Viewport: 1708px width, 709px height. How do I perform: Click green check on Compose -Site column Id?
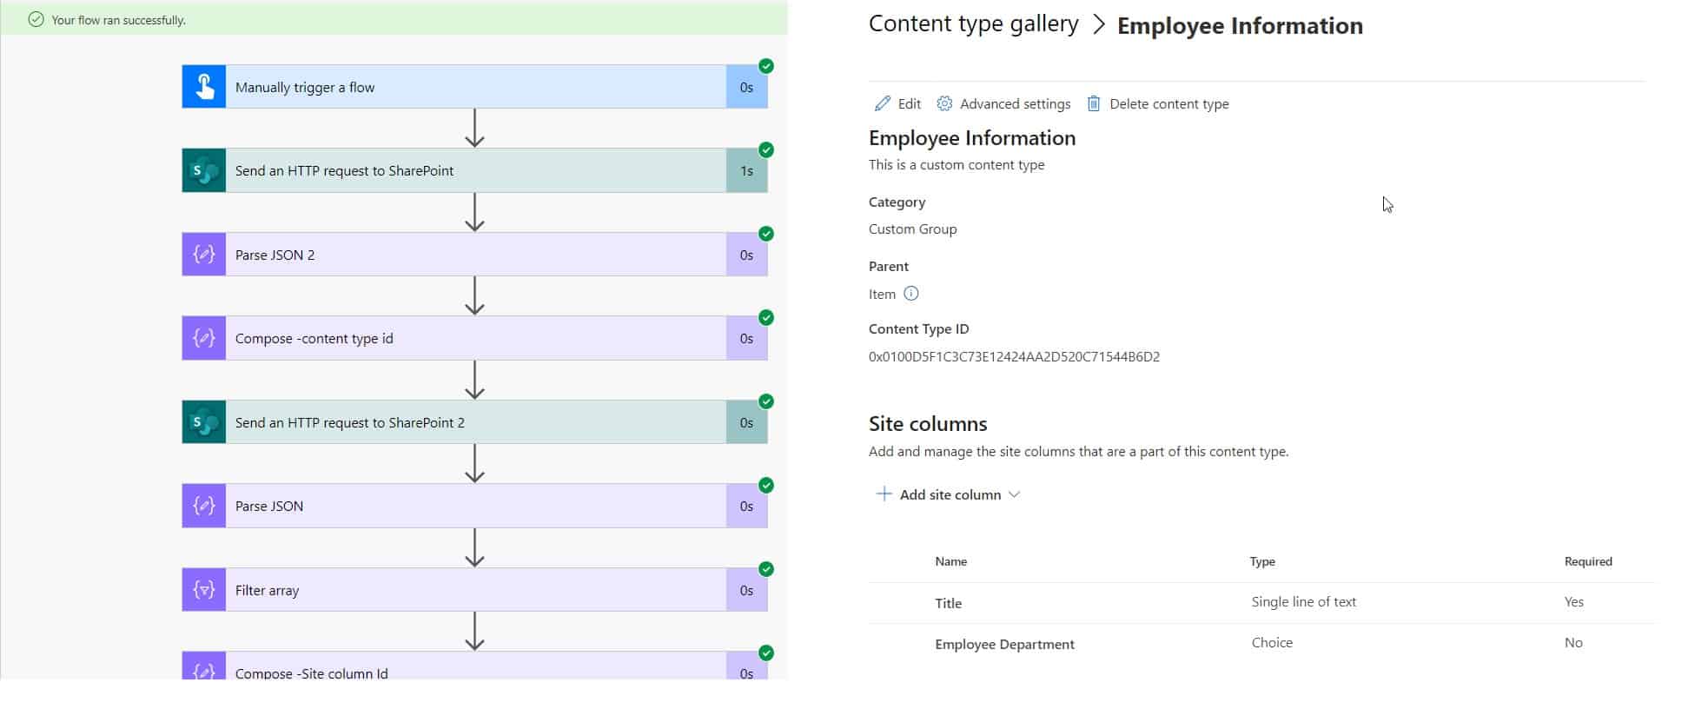click(766, 653)
